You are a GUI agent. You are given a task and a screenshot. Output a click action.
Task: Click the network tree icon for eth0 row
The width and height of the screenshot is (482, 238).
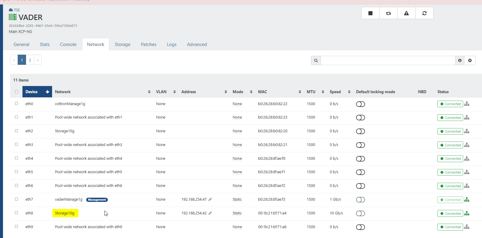pyautogui.click(x=467, y=104)
